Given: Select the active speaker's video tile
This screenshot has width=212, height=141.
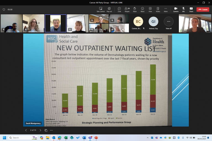Looking at the screenshot, I should [x=55, y=23].
